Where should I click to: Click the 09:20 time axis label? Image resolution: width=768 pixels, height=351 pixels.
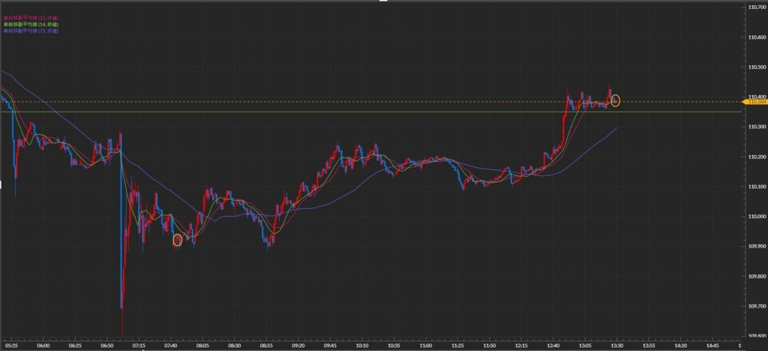point(298,345)
